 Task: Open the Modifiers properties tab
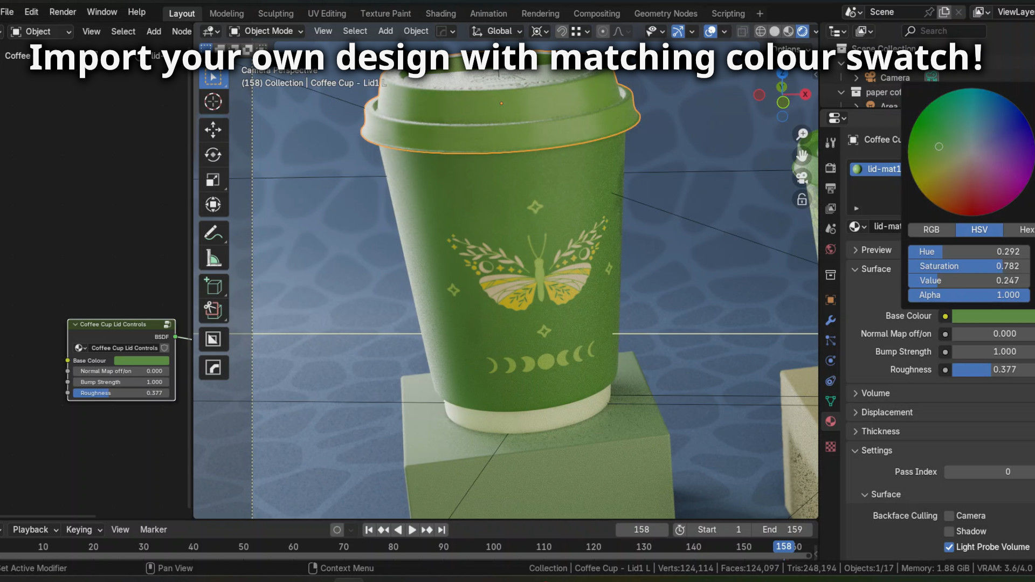point(831,320)
